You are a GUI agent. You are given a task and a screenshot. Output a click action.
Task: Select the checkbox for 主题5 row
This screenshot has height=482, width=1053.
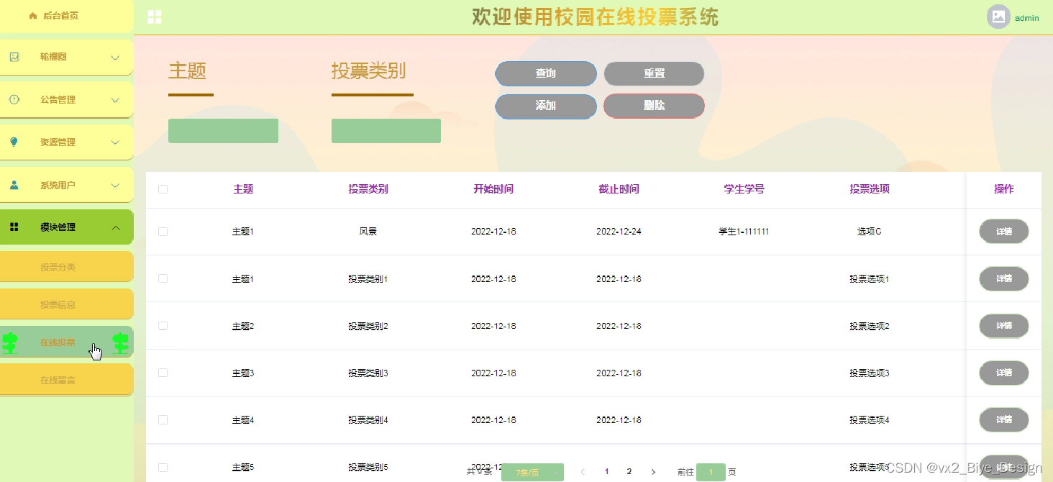pos(163,467)
